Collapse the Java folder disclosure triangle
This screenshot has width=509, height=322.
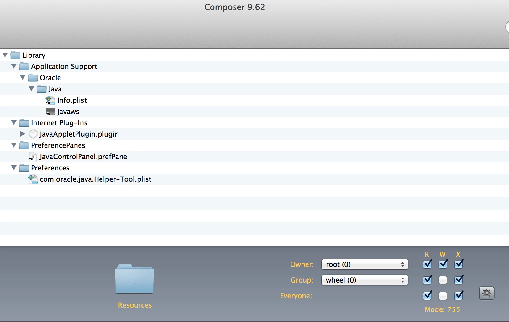click(31, 89)
